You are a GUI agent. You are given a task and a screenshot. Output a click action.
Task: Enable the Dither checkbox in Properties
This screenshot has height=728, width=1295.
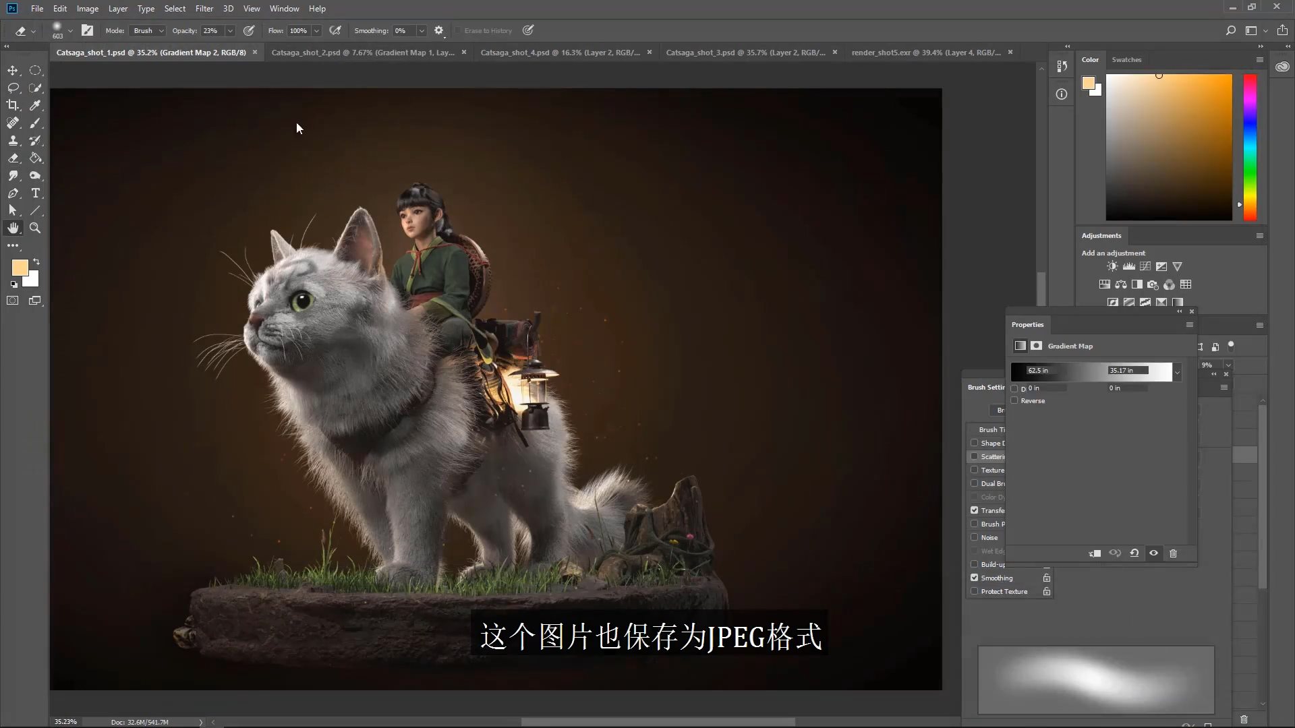[x=1014, y=389]
